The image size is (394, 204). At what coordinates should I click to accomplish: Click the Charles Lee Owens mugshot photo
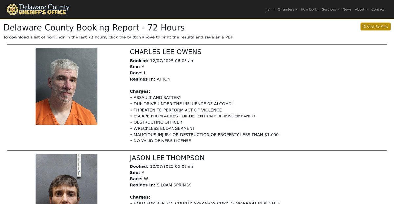click(66, 86)
